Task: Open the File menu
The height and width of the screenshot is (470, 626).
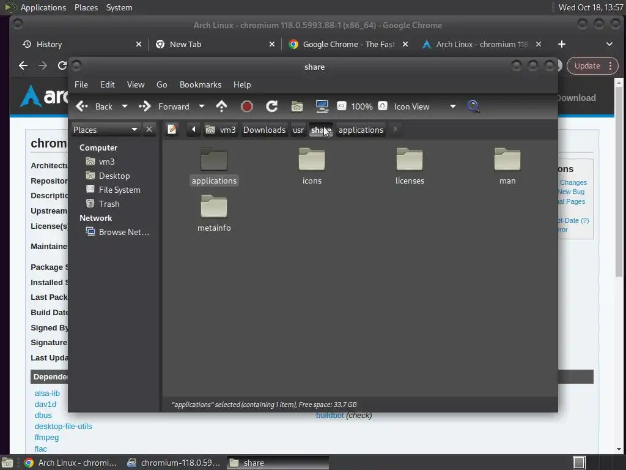Action: click(x=81, y=84)
